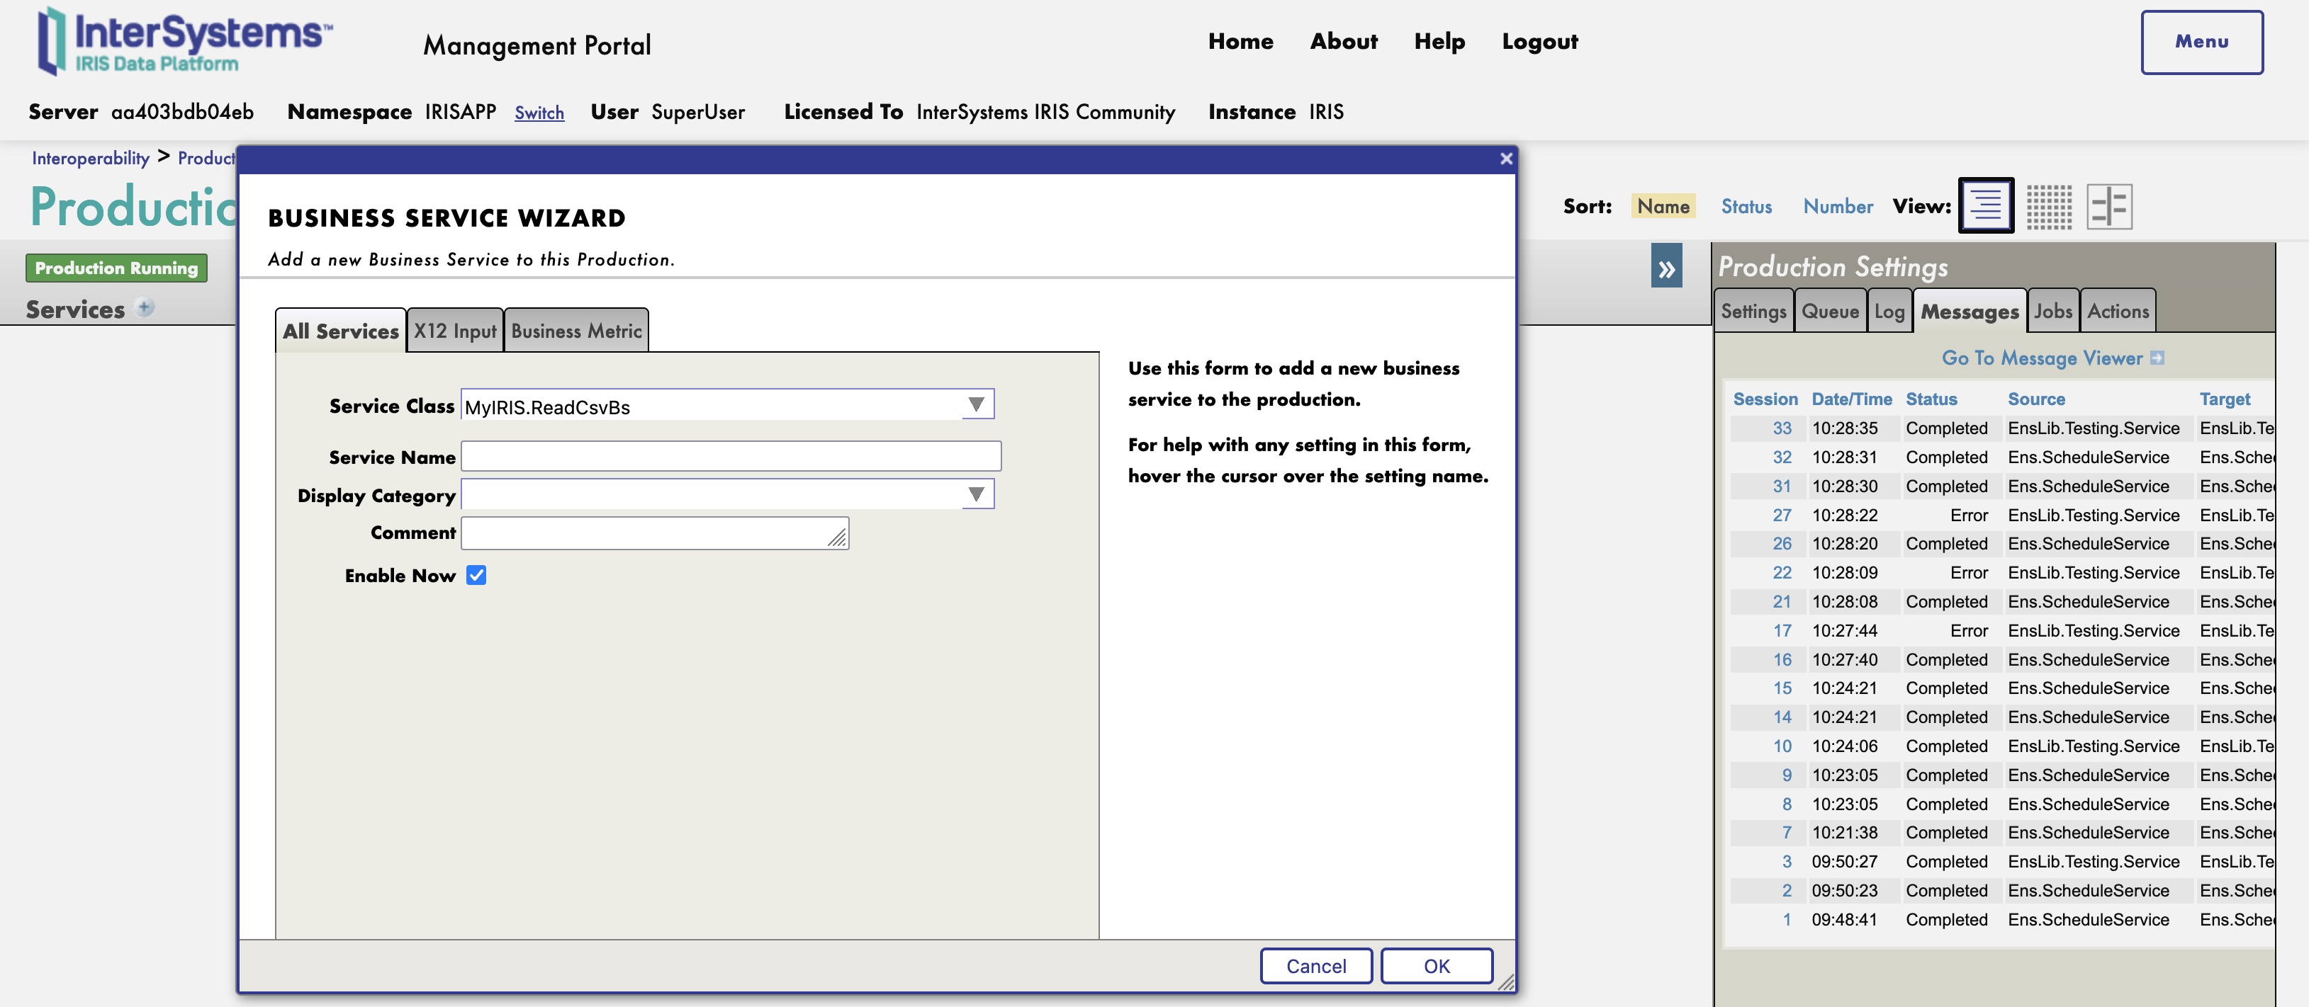Switch to the X12 Input tab
Viewport: 2309px width, 1007px height.
[454, 331]
